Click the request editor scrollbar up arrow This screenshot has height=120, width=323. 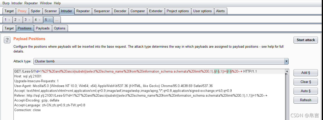(x=287, y=71)
